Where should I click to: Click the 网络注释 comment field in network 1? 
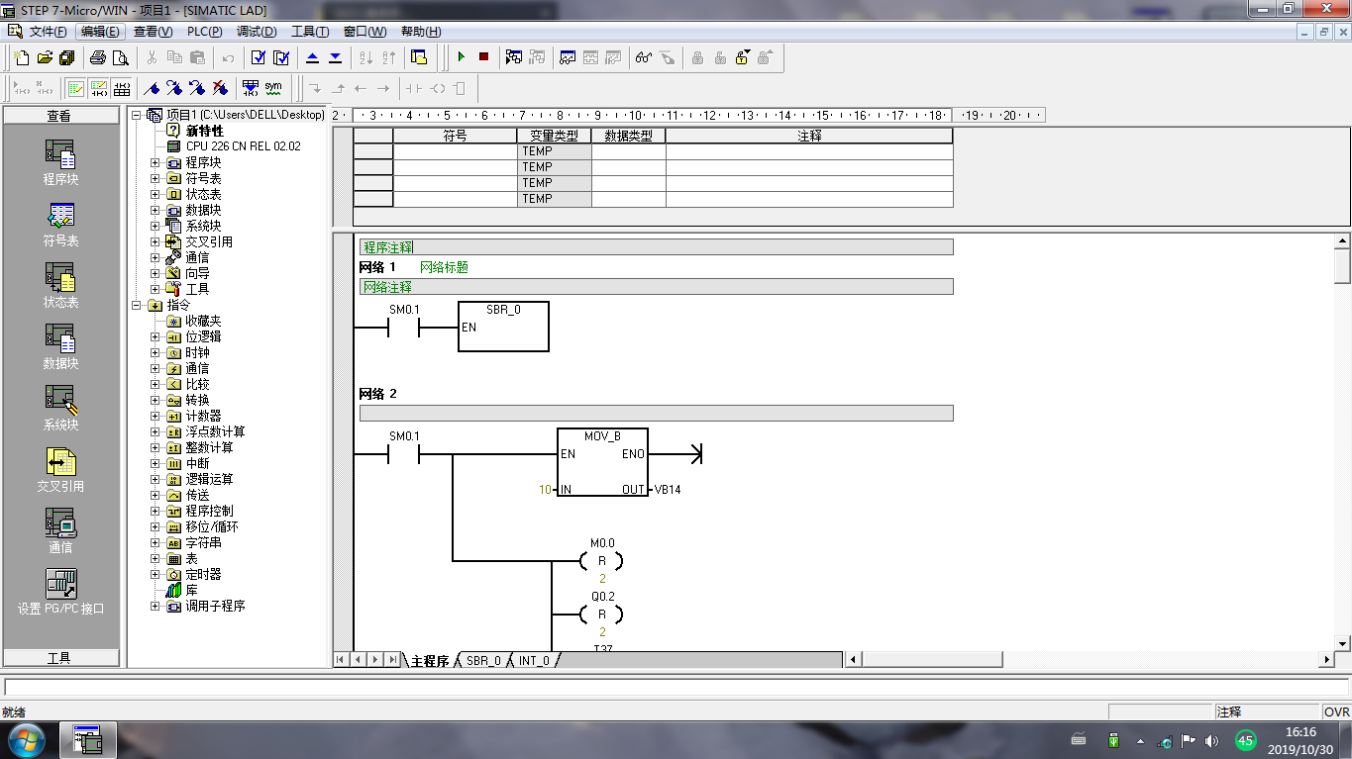click(656, 287)
